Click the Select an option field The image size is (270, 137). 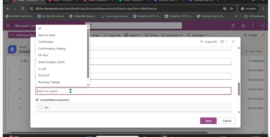[133, 91]
